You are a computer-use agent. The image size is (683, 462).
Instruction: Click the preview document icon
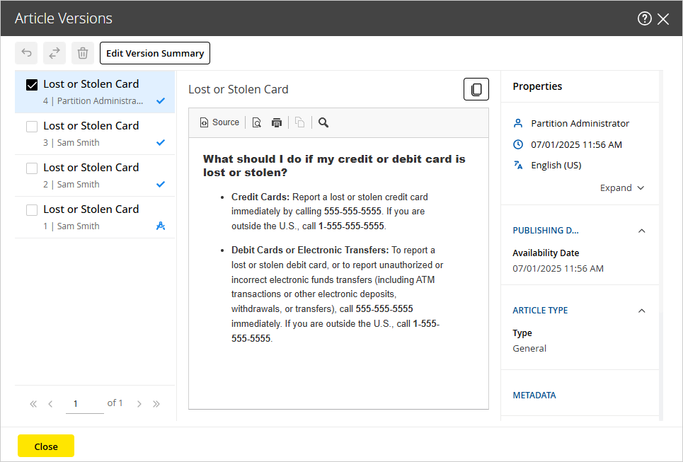tap(257, 122)
